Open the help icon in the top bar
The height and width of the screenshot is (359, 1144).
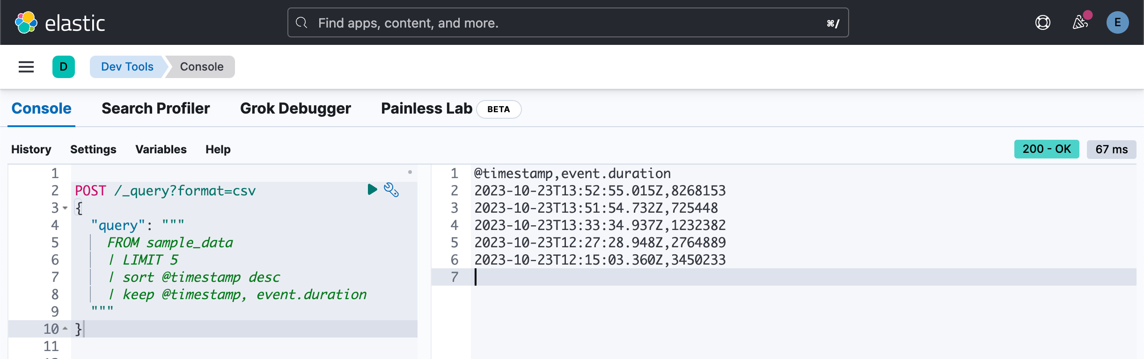click(1043, 22)
